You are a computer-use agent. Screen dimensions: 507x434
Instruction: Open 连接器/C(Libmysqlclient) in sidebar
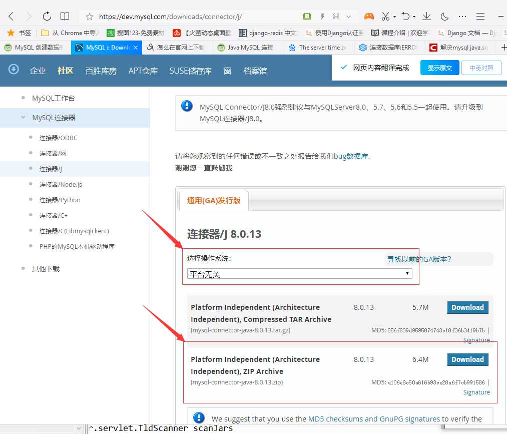pos(74,231)
